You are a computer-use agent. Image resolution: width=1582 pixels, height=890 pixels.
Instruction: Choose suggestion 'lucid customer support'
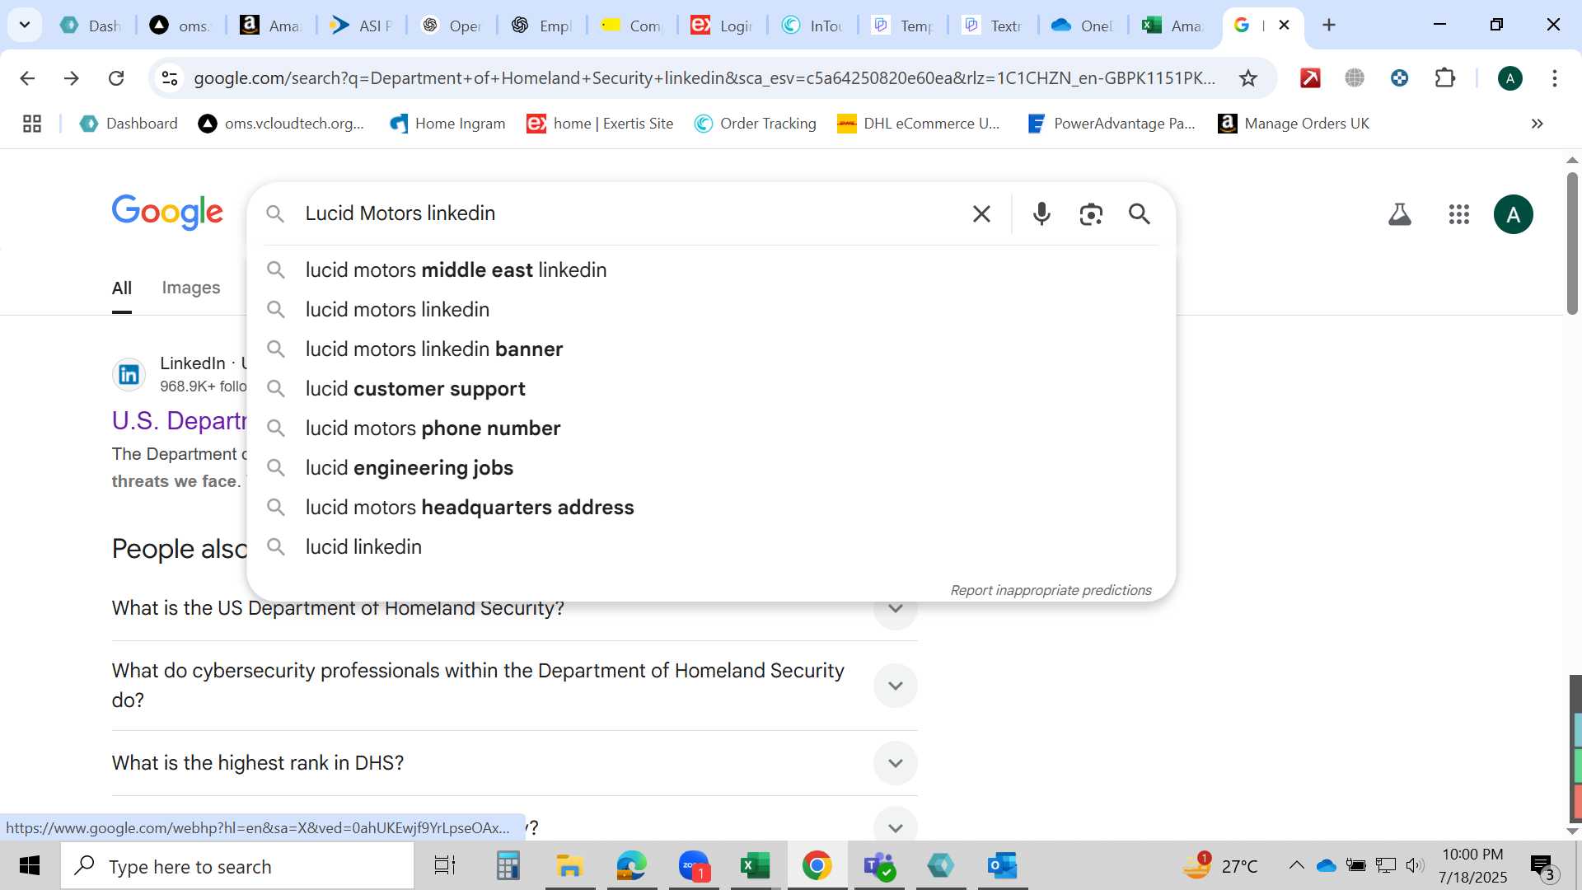[x=710, y=389]
